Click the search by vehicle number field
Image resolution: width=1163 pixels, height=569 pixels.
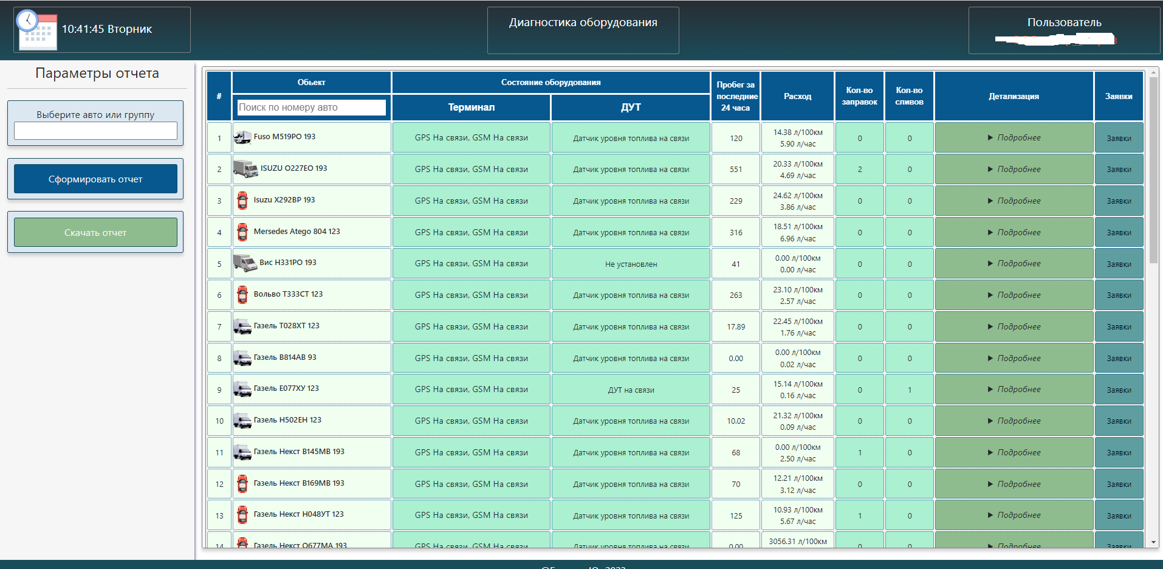[311, 108]
